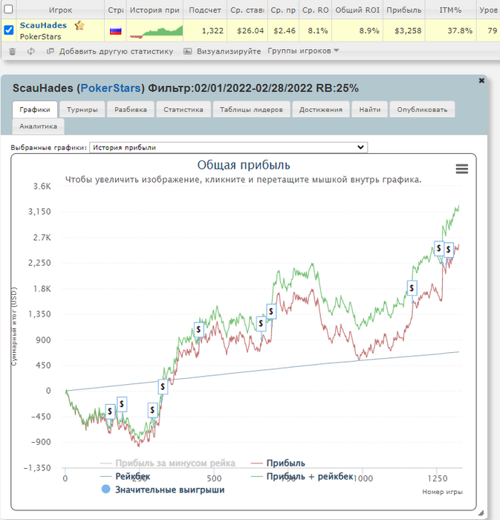500x520 pixels.
Task: Open the Статистика tab
Action: coord(184,109)
